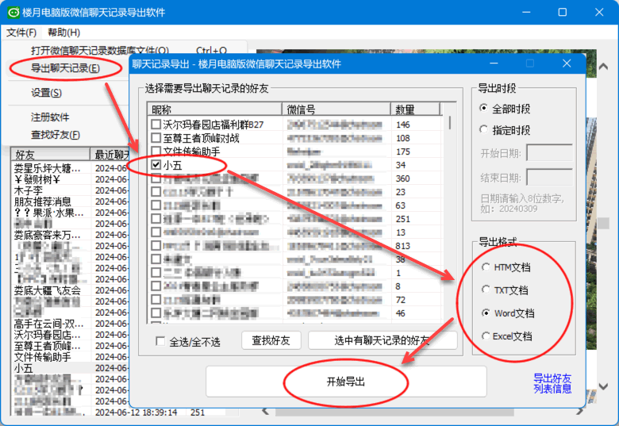Open the 导出好友列表信息 link
The height and width of the screenshot is (426, 619).
[x=552, y=383]
